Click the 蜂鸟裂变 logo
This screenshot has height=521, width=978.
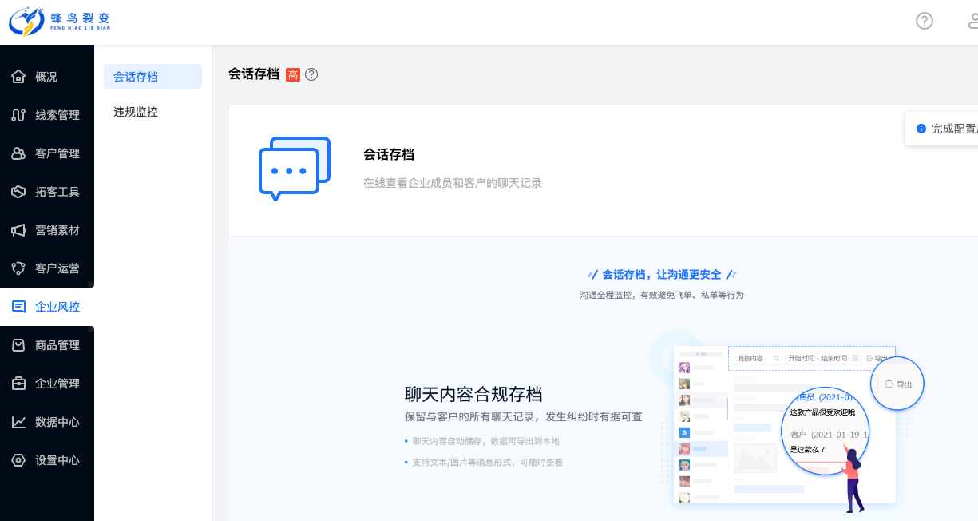click(x=60, y=22)
